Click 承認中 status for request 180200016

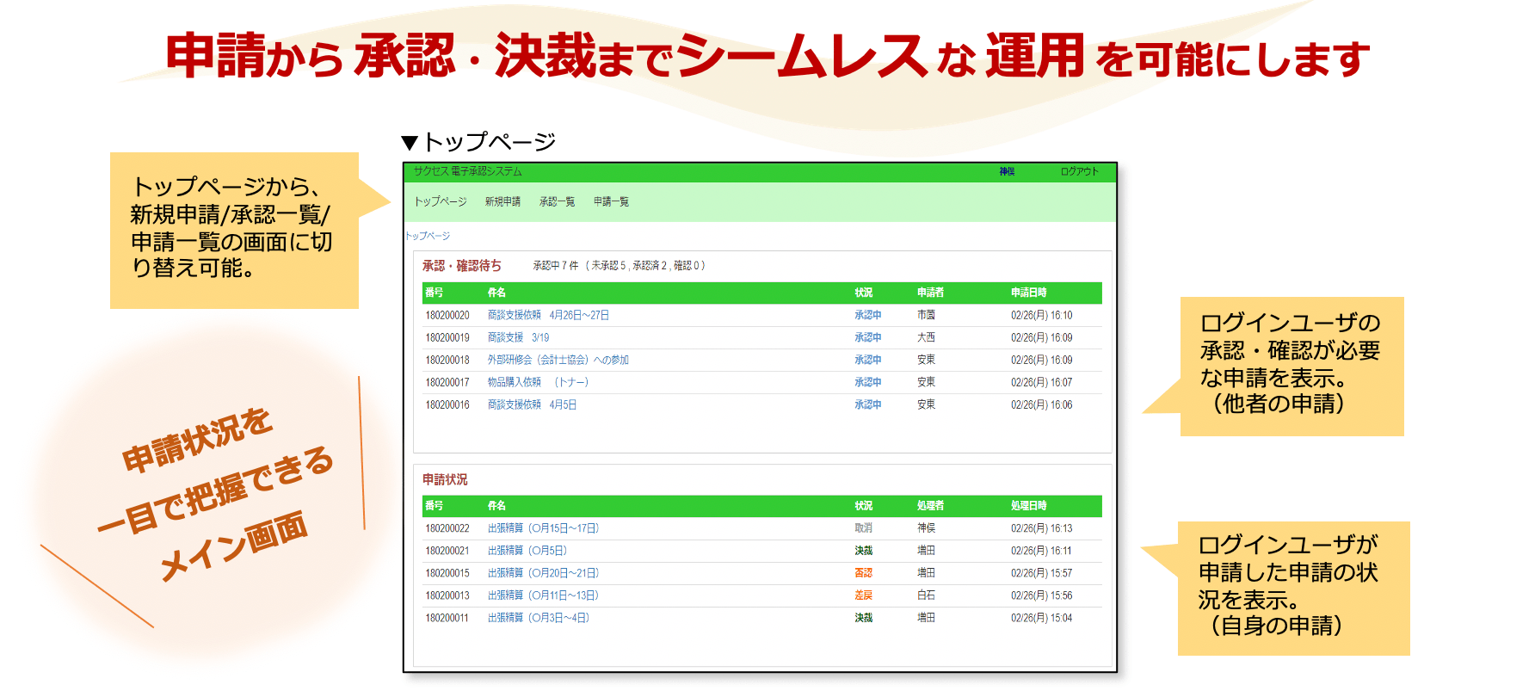point(867,404)
